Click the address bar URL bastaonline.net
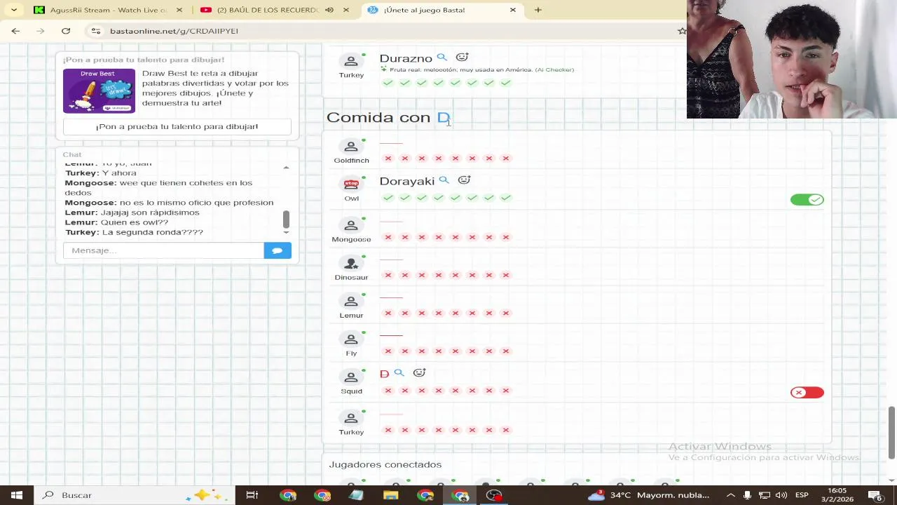The width and height of the screenshot is (897, 505). coord(174,31)
